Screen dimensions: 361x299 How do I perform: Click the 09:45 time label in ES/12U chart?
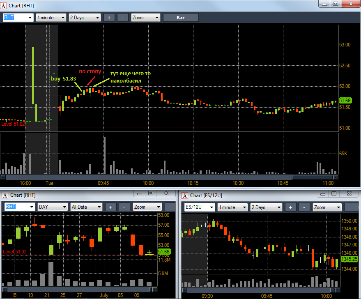[267, 296]
